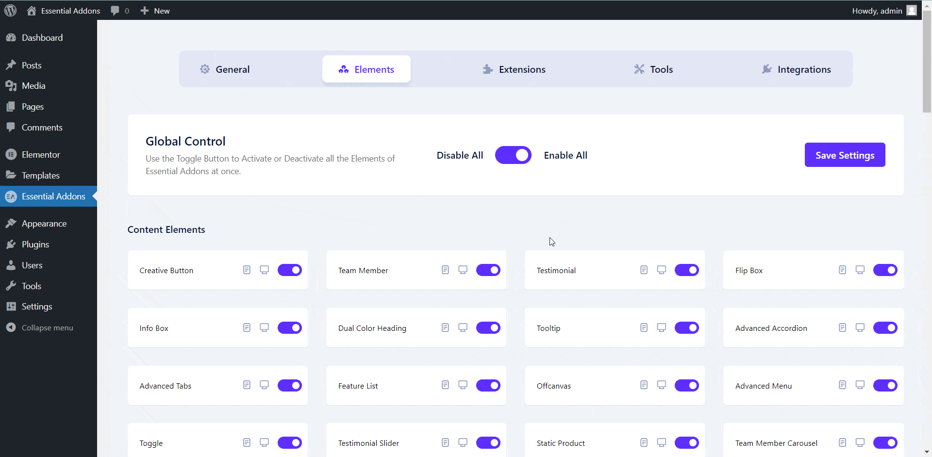View demo monitor icon for Dual Color Heading
Viewport: 932px width, 457px height.
click(x=463, y=327)
